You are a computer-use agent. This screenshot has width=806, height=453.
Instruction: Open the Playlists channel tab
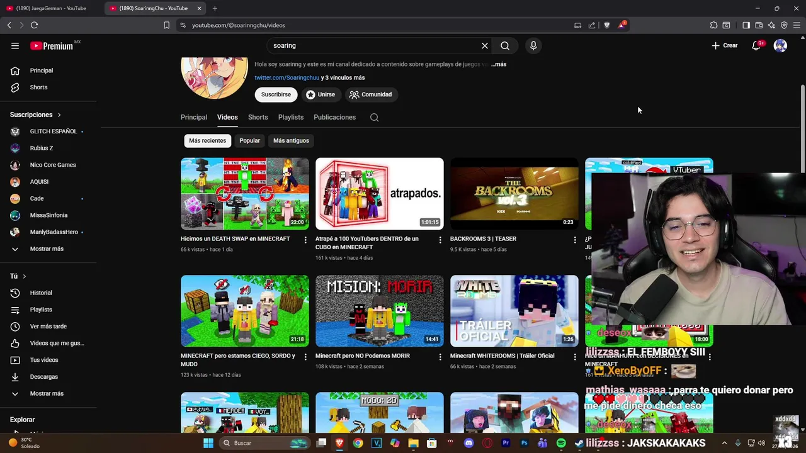click(x=291, y=117)
